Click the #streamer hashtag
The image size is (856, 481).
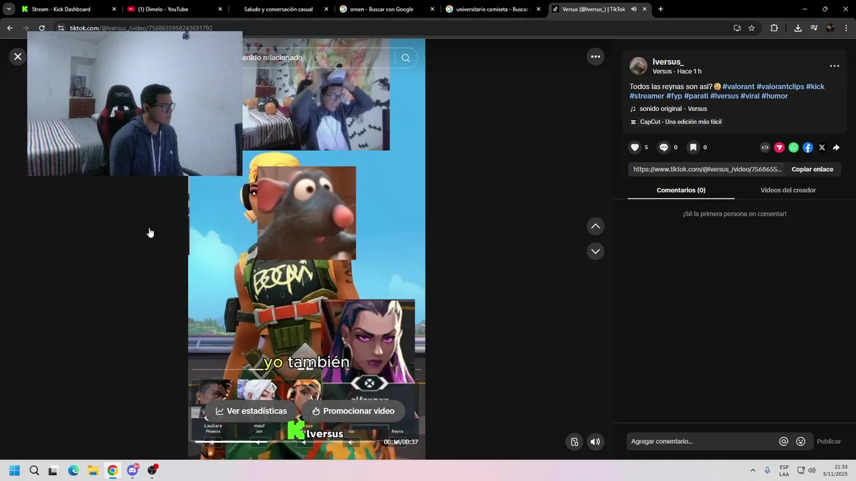647,96
